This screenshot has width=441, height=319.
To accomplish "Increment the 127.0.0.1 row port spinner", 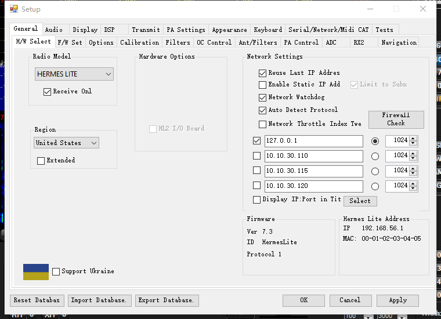I will [413, 138].
